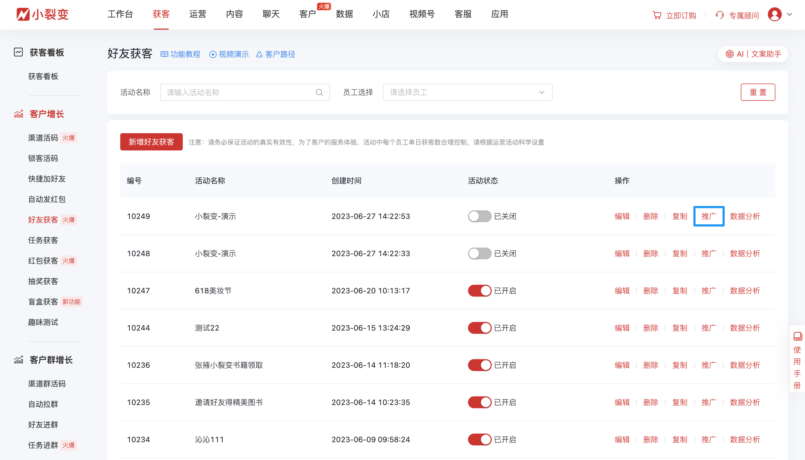Click 推广 for activity 10249
The height and width of the screenshot is (460, 805).
[x=709, y=216]
